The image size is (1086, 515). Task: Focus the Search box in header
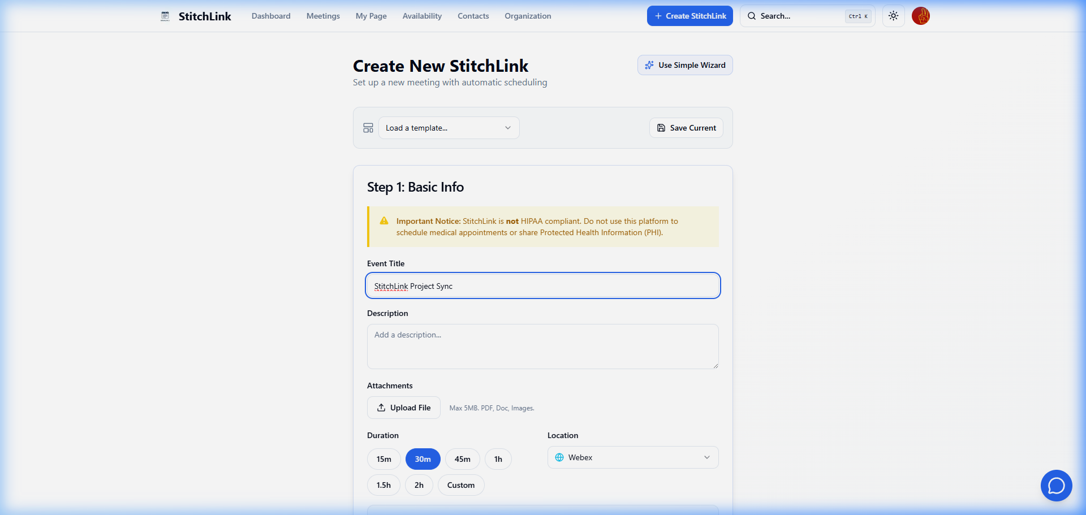click(x=808, y=16)
